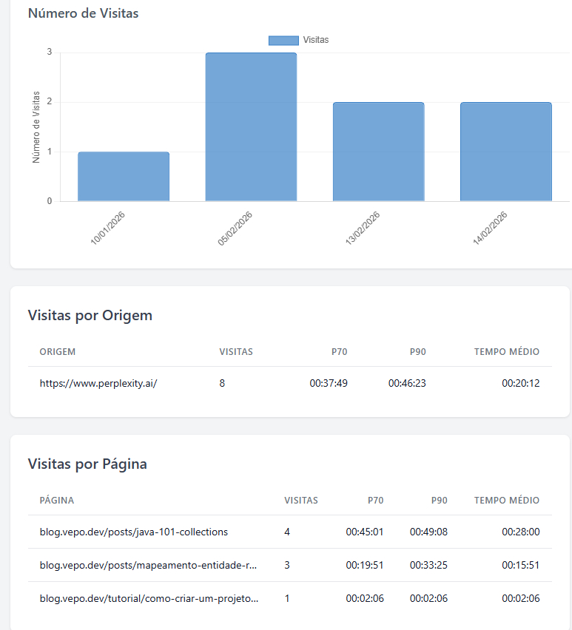Click the 00:28:00 average time cell
The width and height of the screenshot is (572, 630).
(x=520, y=532)
